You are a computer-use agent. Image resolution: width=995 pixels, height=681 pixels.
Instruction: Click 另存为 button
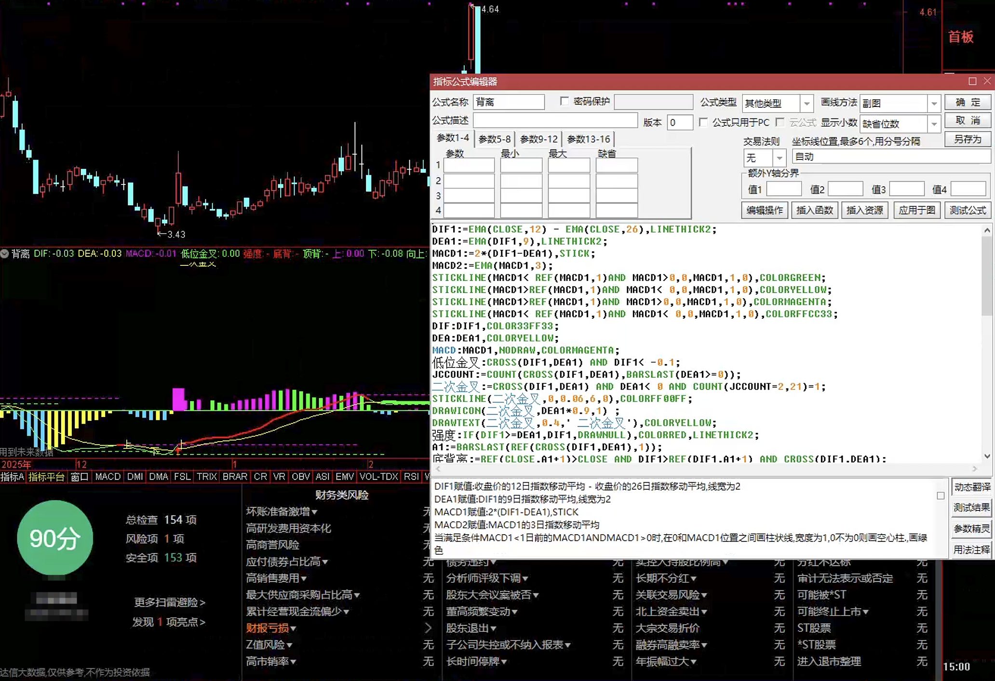pos(968,139)
